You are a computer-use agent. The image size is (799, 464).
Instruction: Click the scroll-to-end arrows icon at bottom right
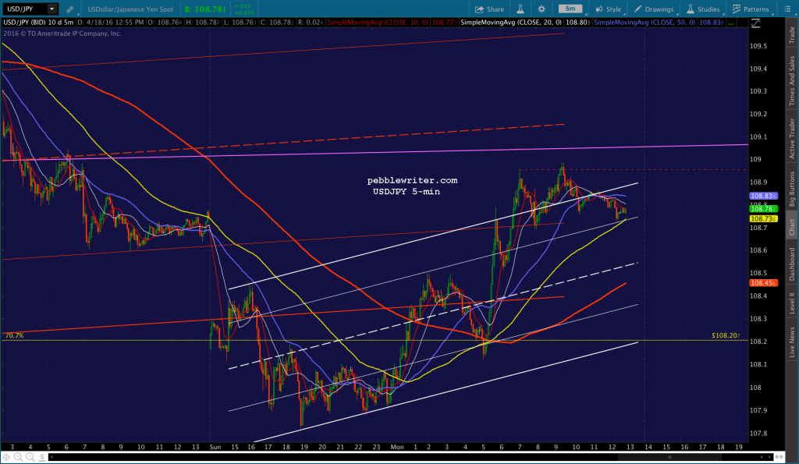[779, 457]
